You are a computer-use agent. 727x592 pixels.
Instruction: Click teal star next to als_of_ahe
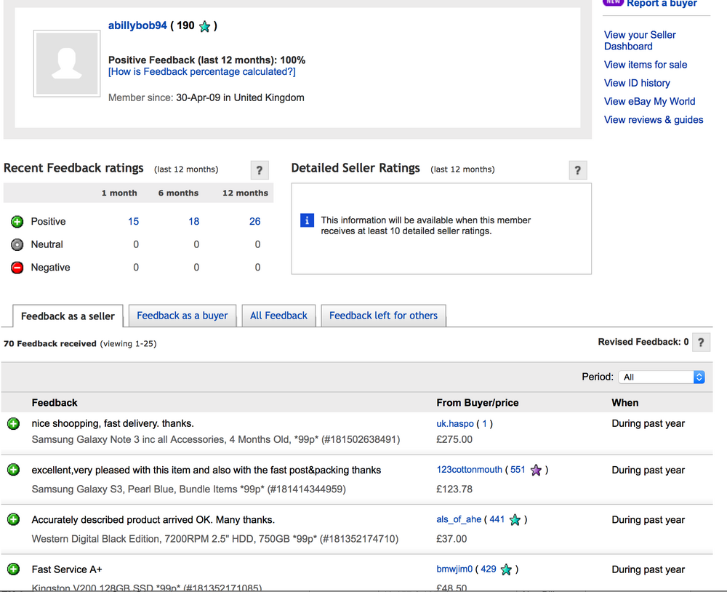coord(515,520)
